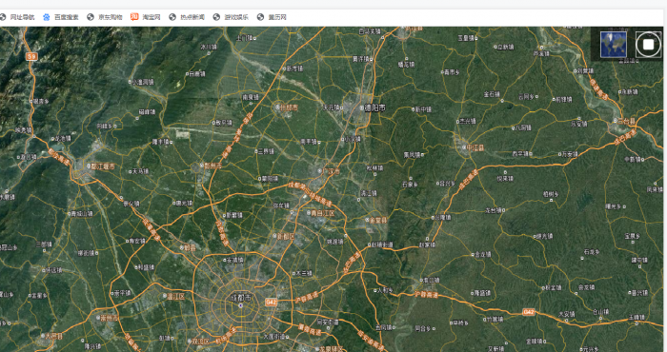This screenshot has height=352, width=667.
Task: Open the 热点新闻 bookmark
Action: [x=187, y=17]
